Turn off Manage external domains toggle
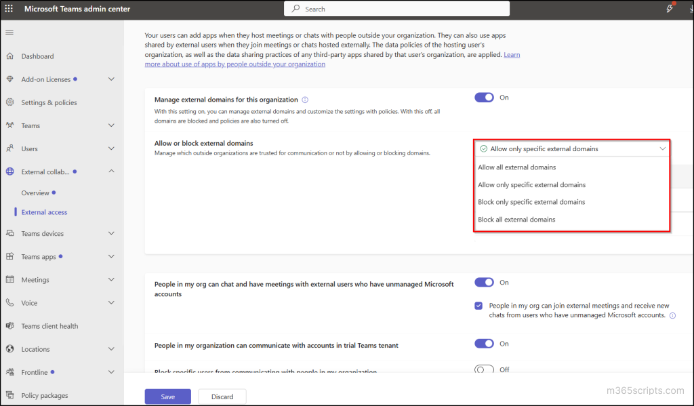 [484, 98]
